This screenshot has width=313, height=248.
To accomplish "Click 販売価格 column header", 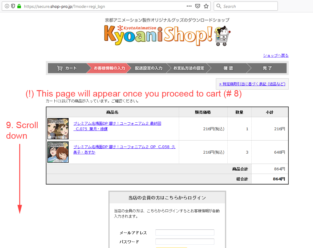I will pos(203,112).
